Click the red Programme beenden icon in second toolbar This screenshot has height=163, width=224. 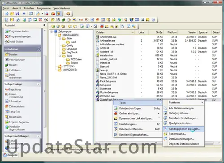40,20
